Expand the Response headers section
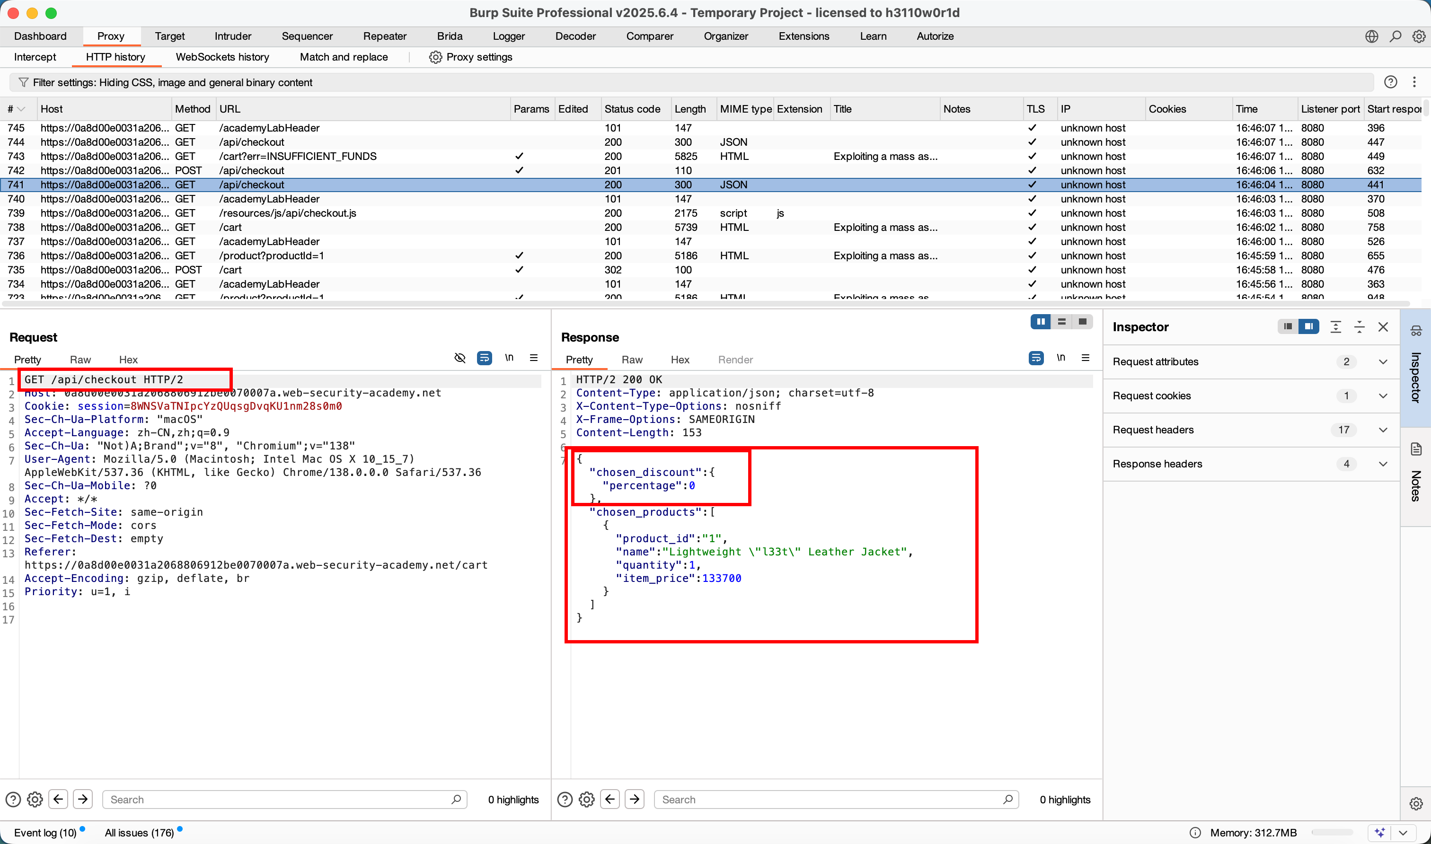Screen dimensions: 1431x844 [1383, 464]
